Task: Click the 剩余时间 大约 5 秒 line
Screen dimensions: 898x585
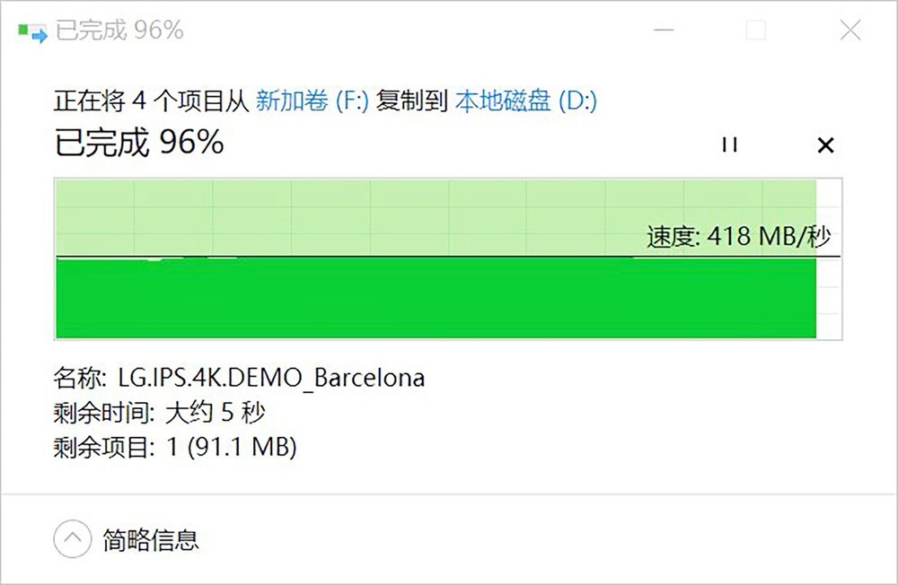Action: (x=159, y=412)
